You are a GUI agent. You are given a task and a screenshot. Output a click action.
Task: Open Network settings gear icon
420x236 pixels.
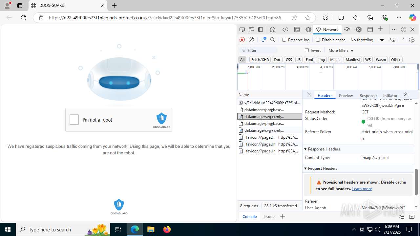tap(412, 40)
